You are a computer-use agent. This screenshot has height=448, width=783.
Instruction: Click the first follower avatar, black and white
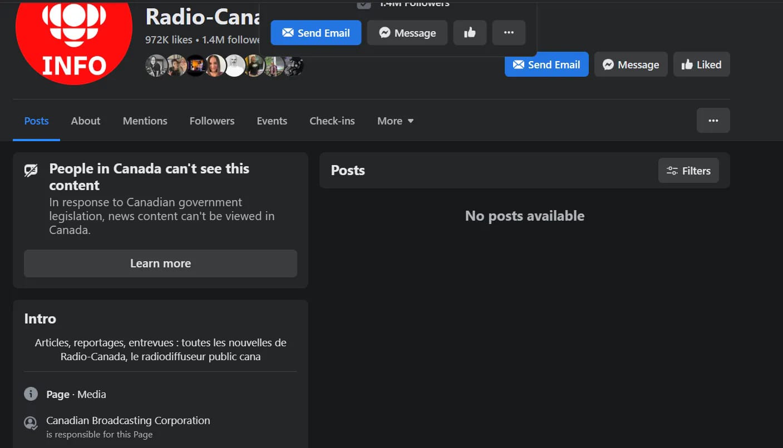coord(156,66)
